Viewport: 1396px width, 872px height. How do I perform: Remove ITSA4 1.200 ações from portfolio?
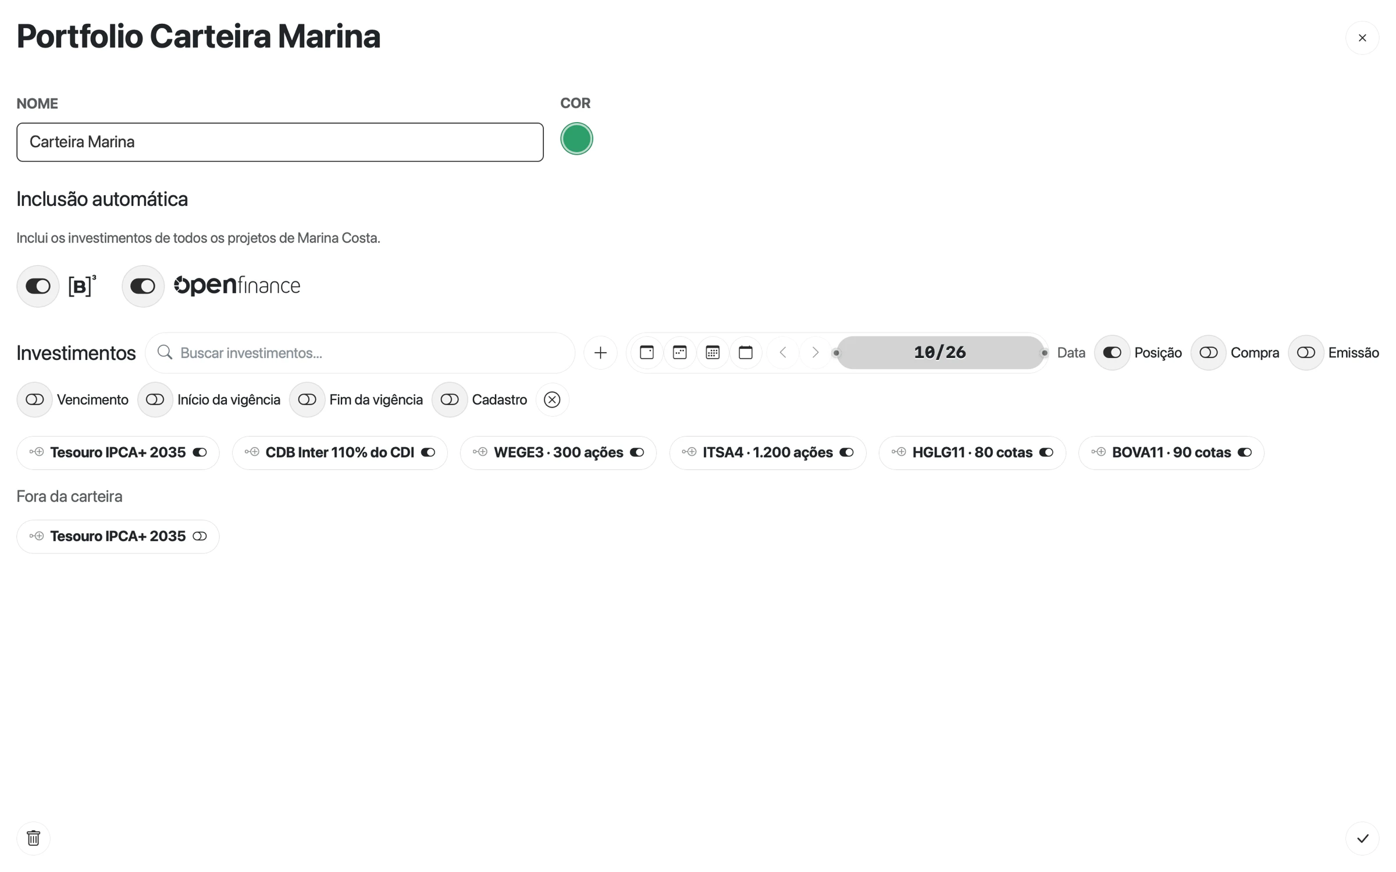click(x=846, y=452)
